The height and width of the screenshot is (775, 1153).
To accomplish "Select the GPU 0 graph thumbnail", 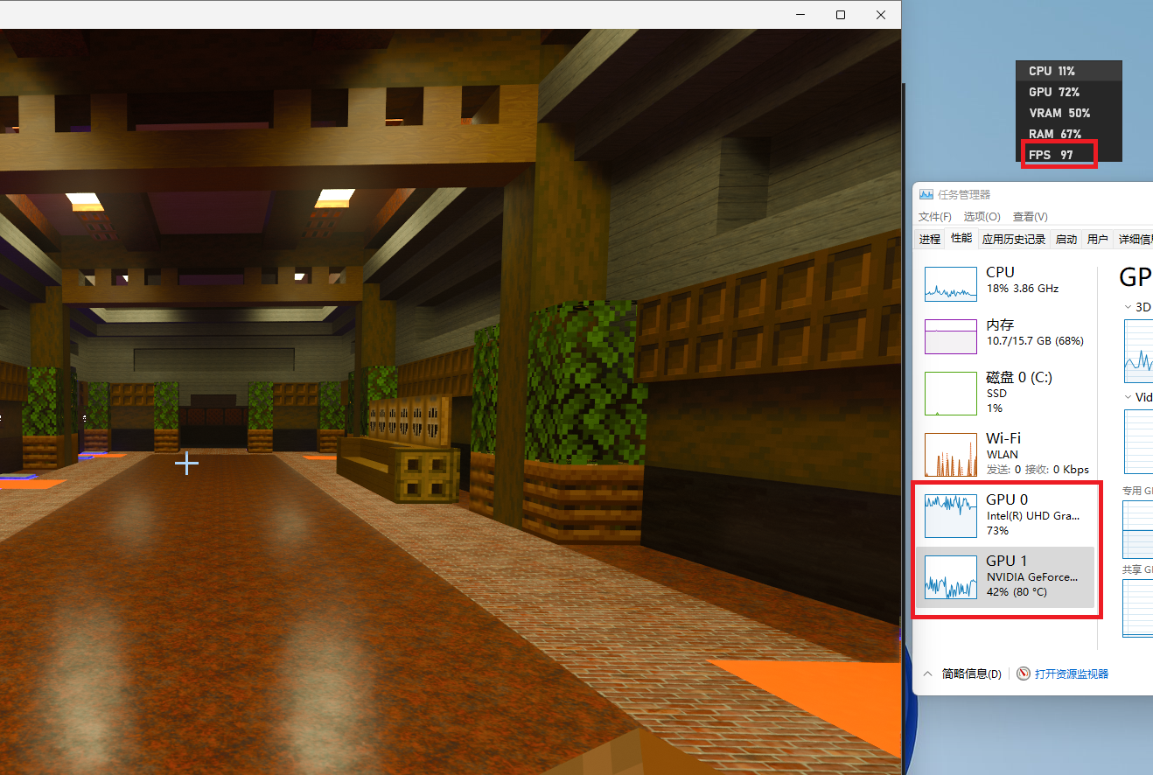I will [951, 516].
